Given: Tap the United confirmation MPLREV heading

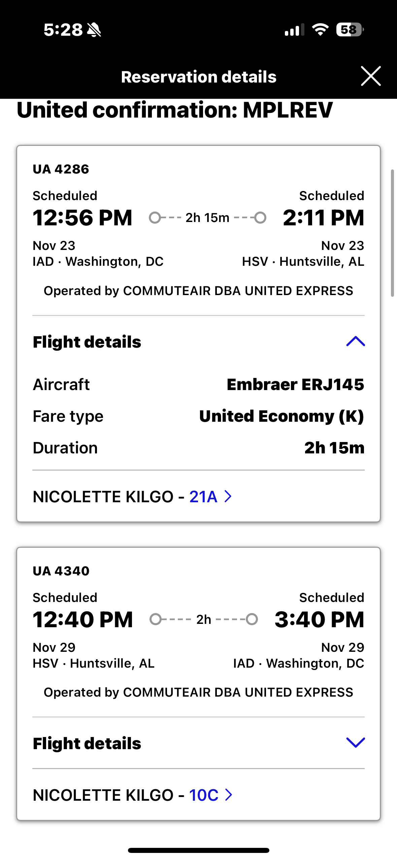Looking at the screenshot, I should click(x=174, y=110).
